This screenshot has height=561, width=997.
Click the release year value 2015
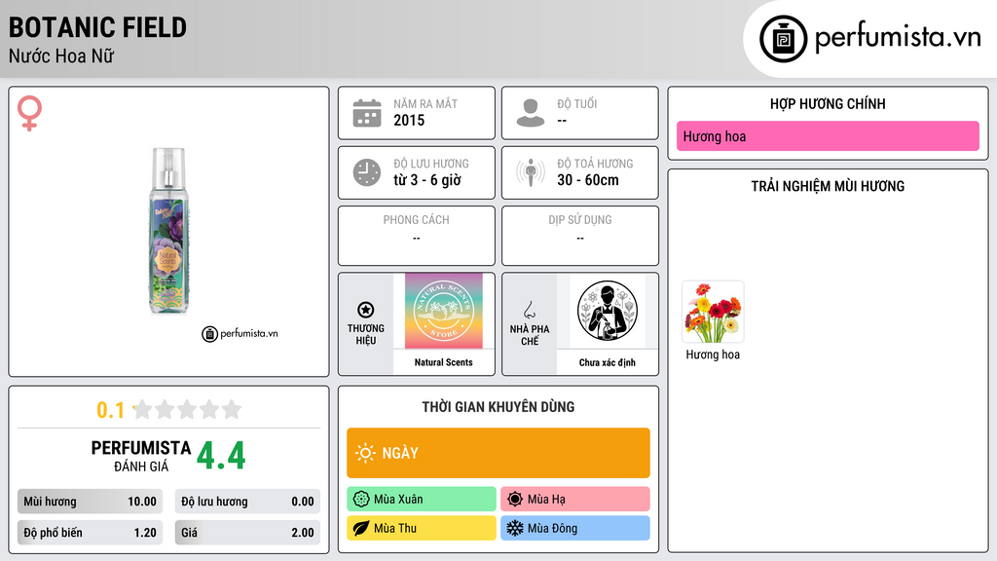point(409,120)
